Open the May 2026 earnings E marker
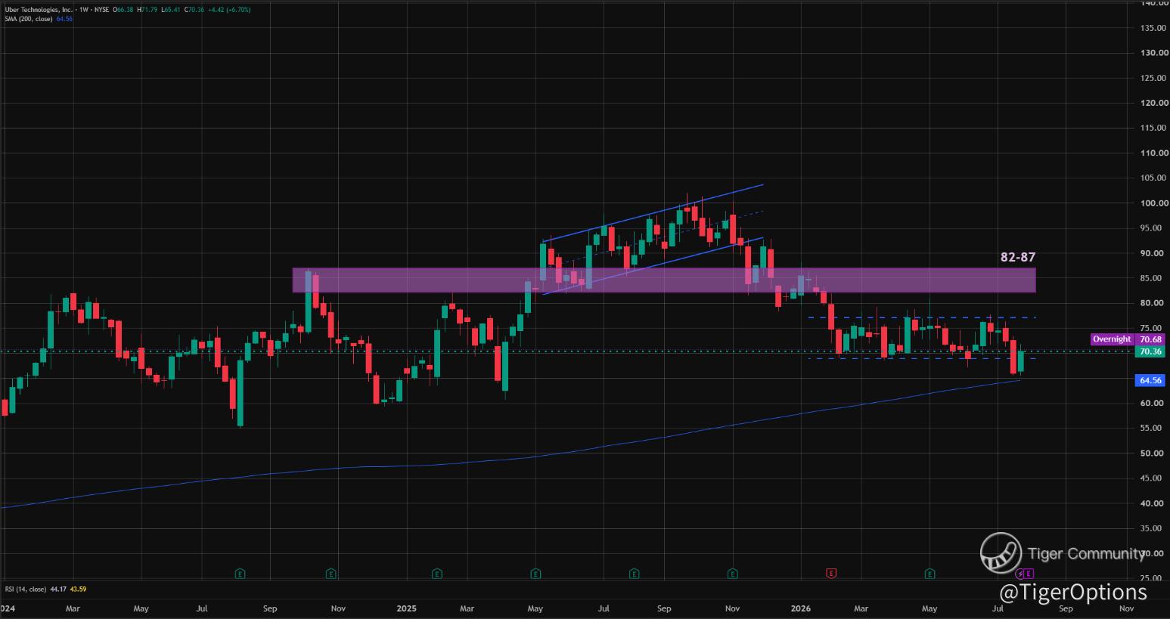 coord(929,574)
